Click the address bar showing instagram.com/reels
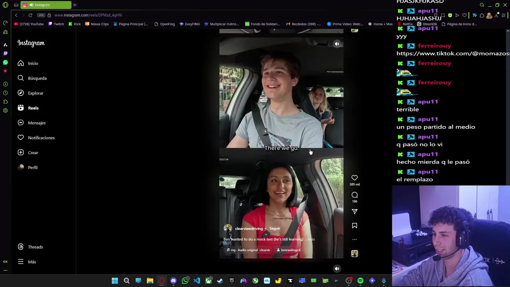510x287 pixels. click(88, 15)
